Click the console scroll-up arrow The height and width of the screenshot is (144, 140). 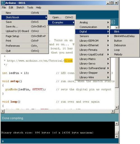pos(116,124)
